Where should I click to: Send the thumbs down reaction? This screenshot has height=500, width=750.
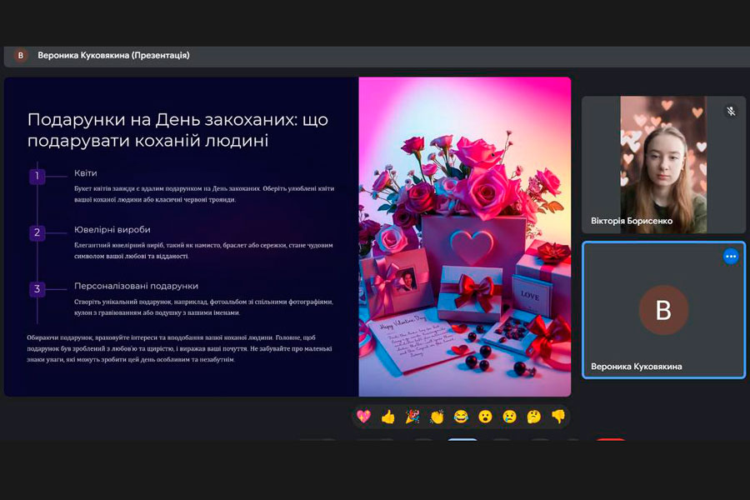pos(558,417)
